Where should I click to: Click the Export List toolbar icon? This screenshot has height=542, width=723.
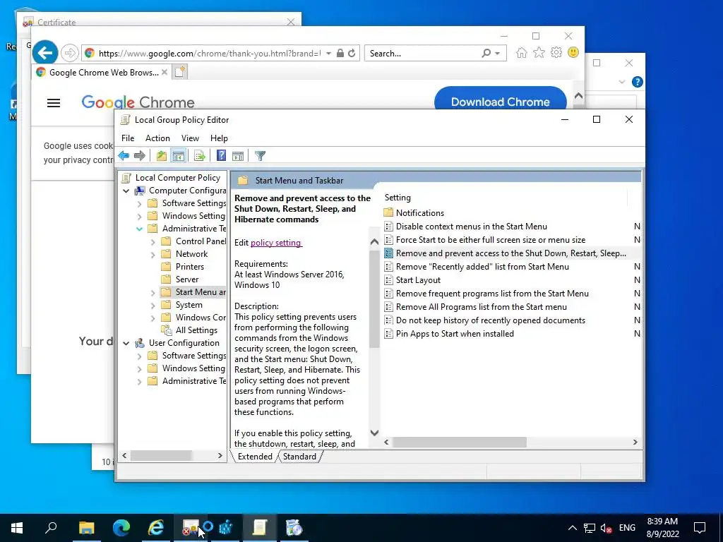point(200,156)
